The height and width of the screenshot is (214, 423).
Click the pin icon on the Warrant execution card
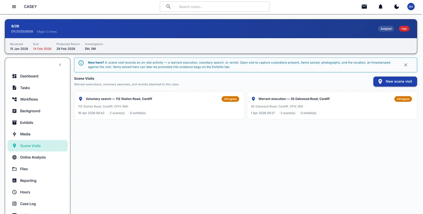coord(253,99)
